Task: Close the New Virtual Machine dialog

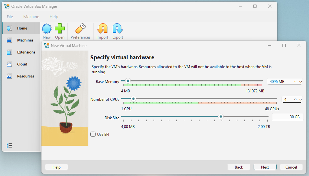Action: [x=299, y=45]
